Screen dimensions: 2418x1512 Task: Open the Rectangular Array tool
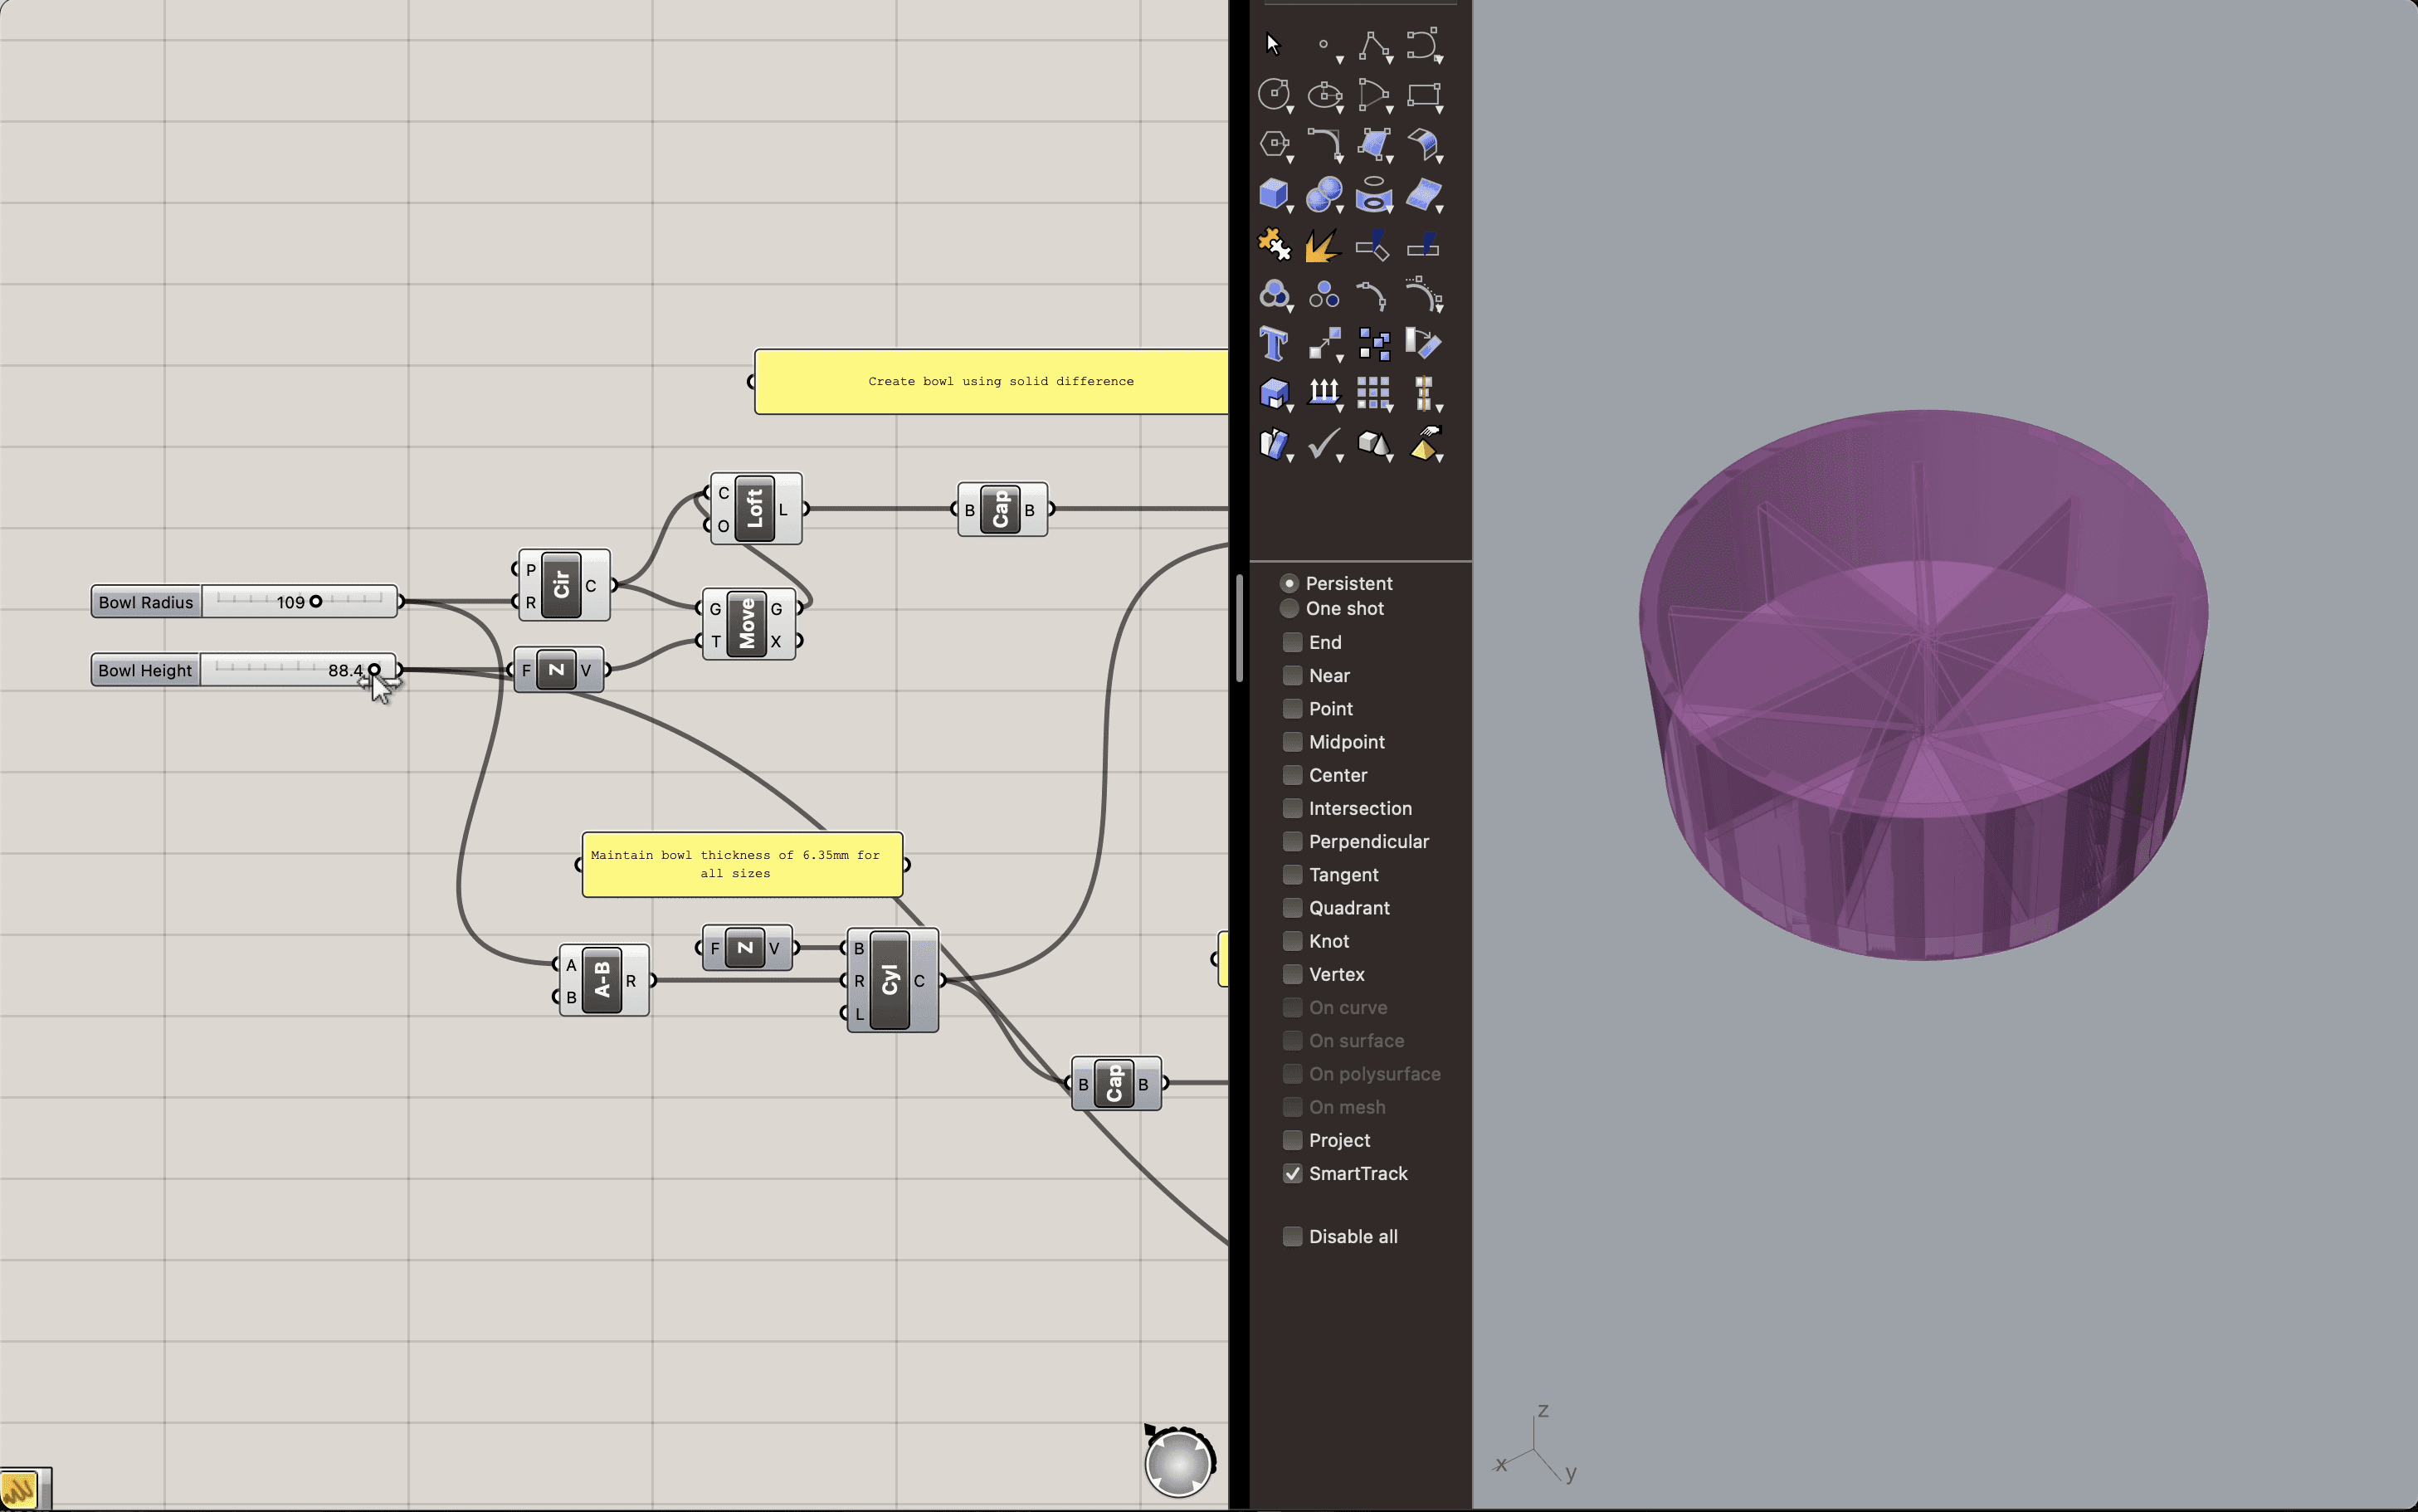tap(1373, 392)
